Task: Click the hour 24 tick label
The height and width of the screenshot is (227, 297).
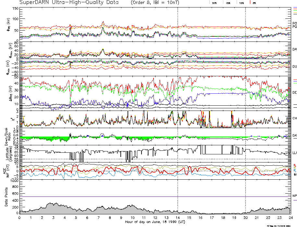Action: click(290, 218)
